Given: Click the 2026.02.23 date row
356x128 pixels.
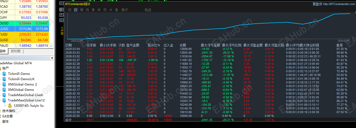Looking at the screenshot, I should coord(73,75).
